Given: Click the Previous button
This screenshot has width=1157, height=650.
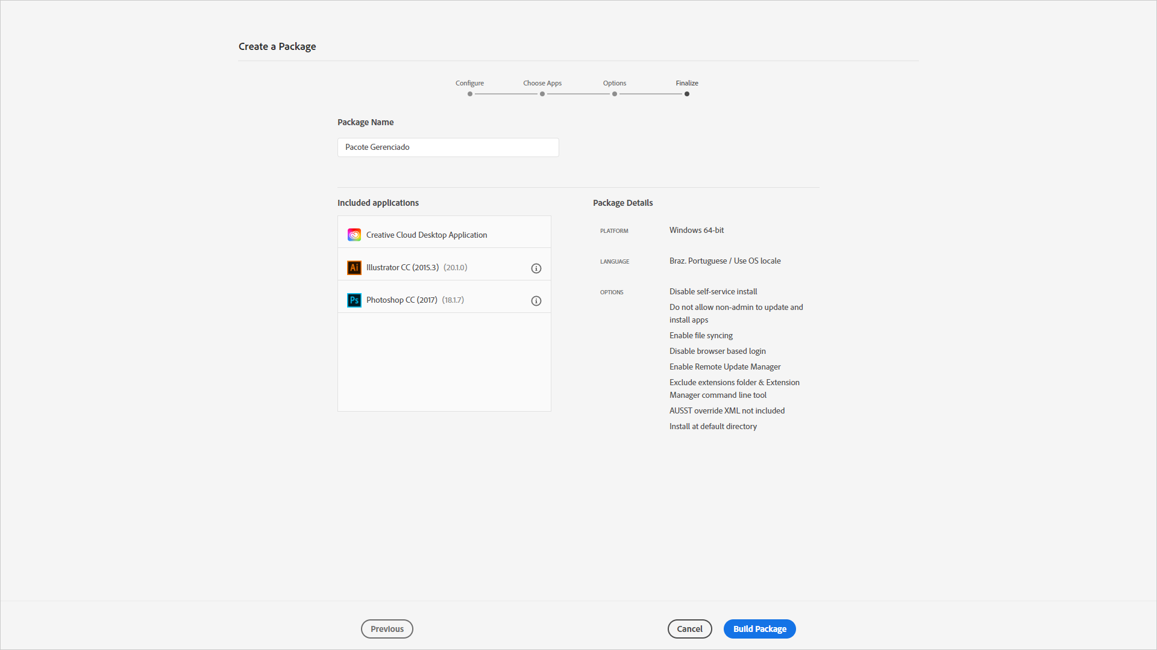Looking at the screenshot, I should [387, 629].
